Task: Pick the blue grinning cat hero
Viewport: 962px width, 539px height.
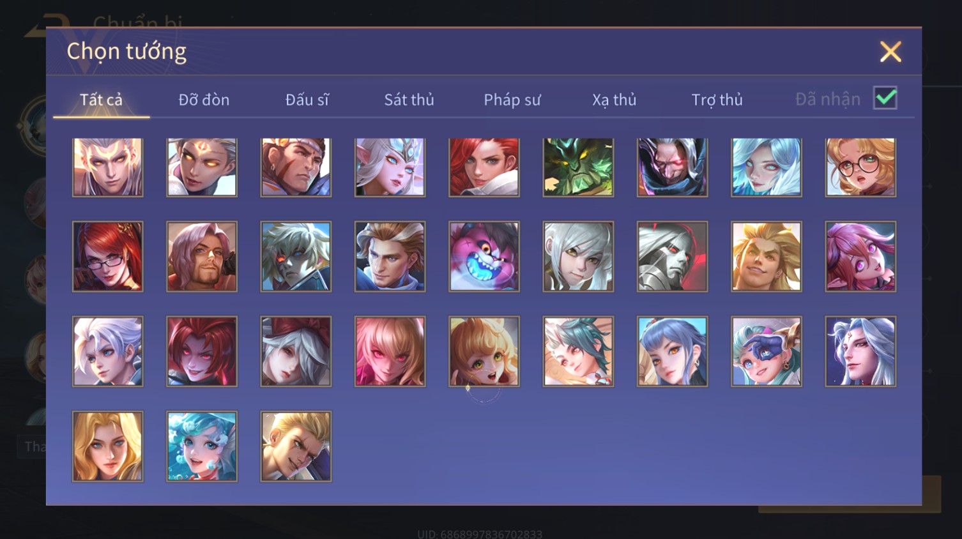Action: pos(484,257)
